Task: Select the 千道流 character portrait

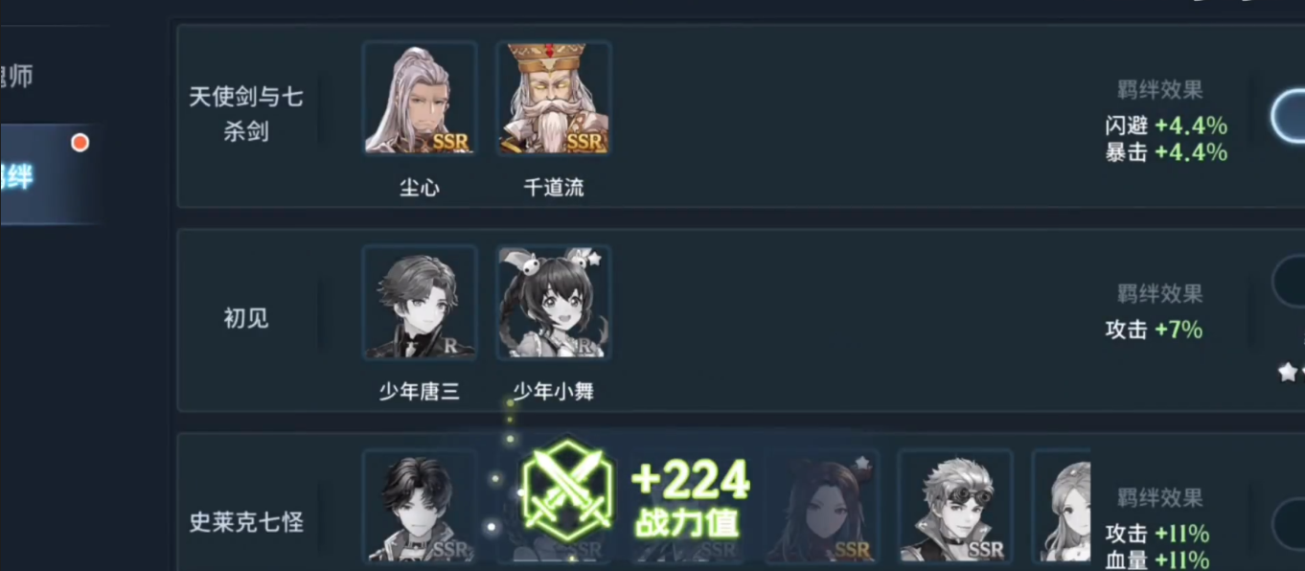Action: coord(554,98)
